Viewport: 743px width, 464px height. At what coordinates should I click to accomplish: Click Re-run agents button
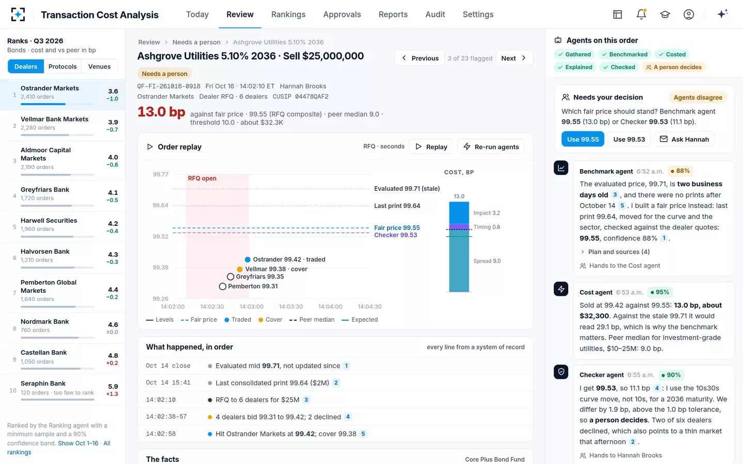pyautogui.click(x=491, y=147)
